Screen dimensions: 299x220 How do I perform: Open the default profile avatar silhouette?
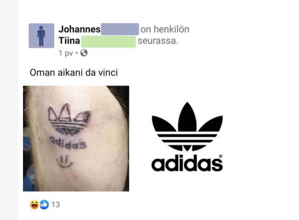(41, 36)
